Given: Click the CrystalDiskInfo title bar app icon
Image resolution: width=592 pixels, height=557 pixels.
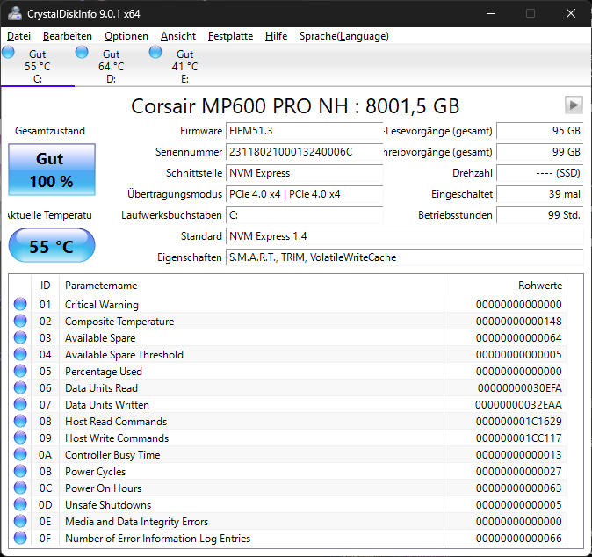Looking at the screenshot, I should pyautogui.click(x=15, y=13).
